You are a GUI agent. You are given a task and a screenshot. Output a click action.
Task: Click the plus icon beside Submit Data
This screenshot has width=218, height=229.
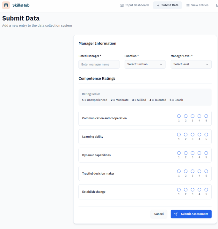tap(158, 5)
